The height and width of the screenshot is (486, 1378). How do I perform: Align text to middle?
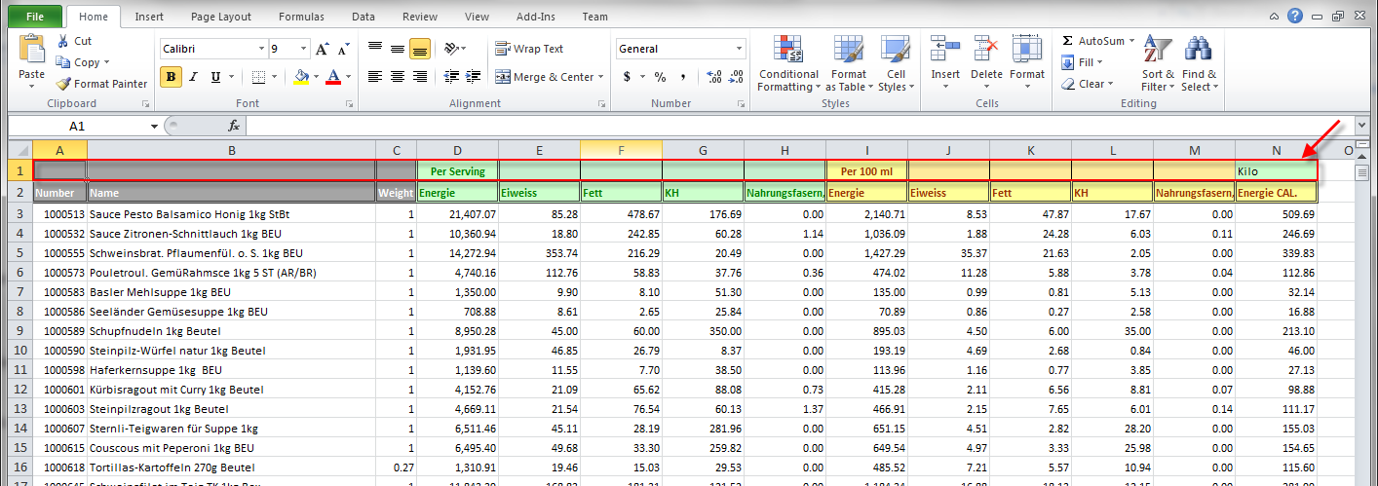(x=398, y=49)
